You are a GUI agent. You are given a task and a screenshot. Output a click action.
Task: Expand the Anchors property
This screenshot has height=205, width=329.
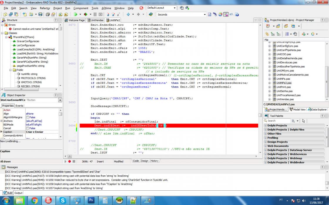coord(1,121)
